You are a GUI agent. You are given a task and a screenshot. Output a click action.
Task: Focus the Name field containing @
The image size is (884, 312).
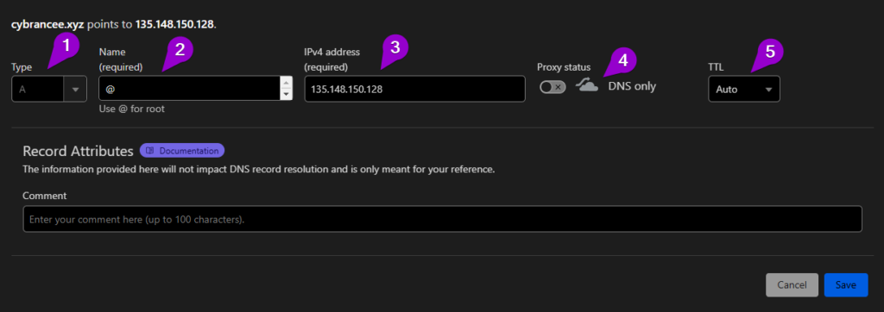(x=189, y=89)
